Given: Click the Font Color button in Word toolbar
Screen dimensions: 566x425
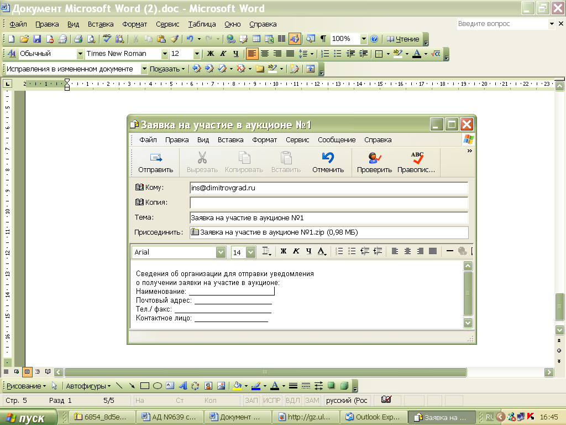Looking at the screenshot, I should pos(416,54).
